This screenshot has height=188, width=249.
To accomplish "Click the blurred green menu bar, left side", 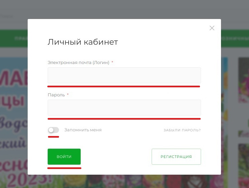I will [14, 38].
